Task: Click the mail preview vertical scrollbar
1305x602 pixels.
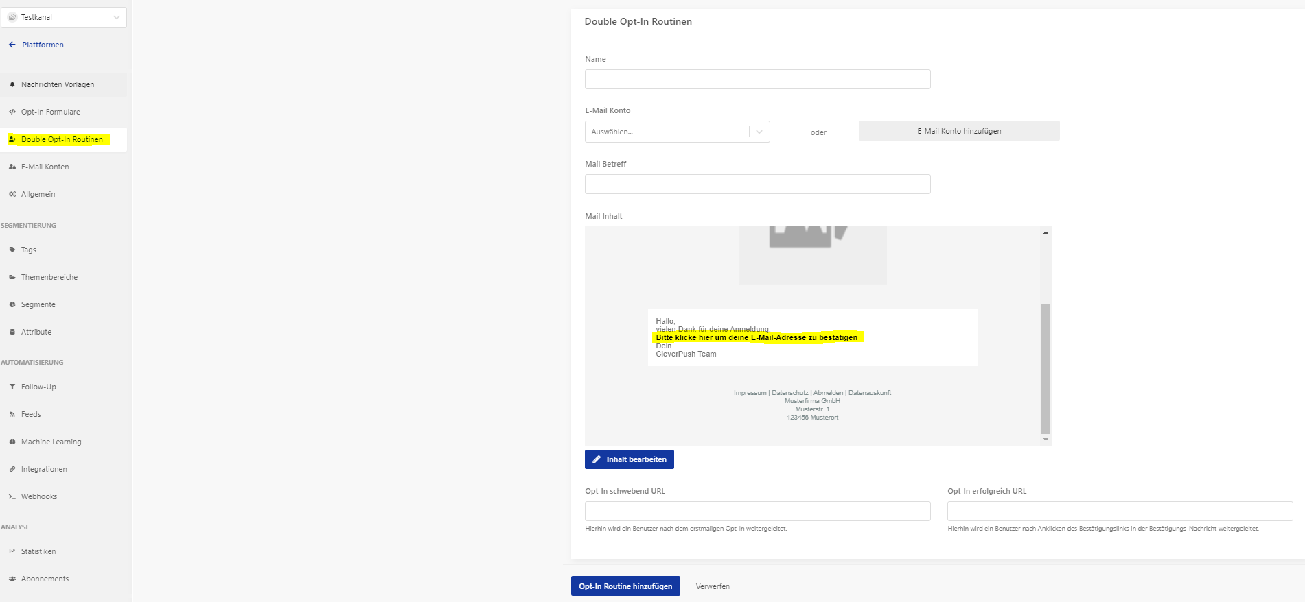Action: point(1046,336)
